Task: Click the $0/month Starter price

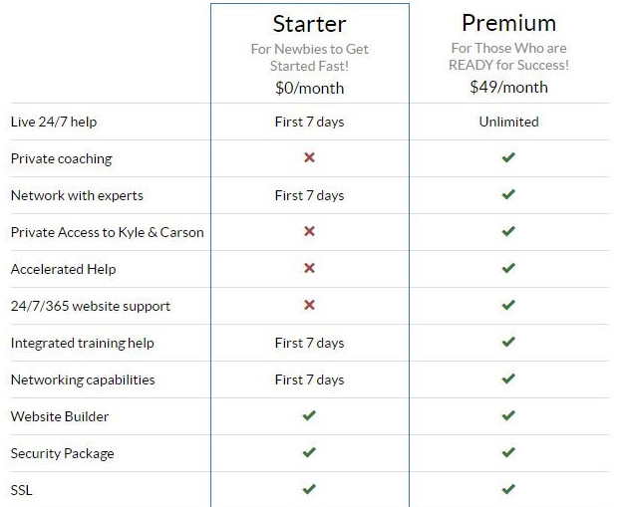Action: point(309,88)
